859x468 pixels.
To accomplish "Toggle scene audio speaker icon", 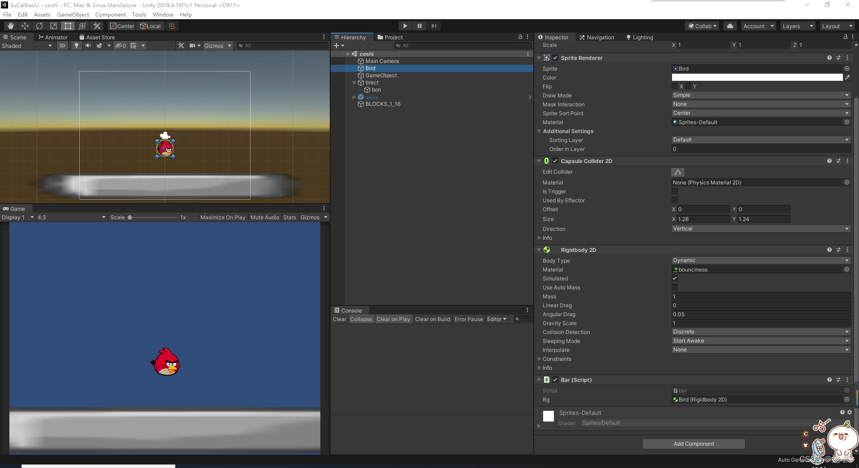I will tap(88, 46).
